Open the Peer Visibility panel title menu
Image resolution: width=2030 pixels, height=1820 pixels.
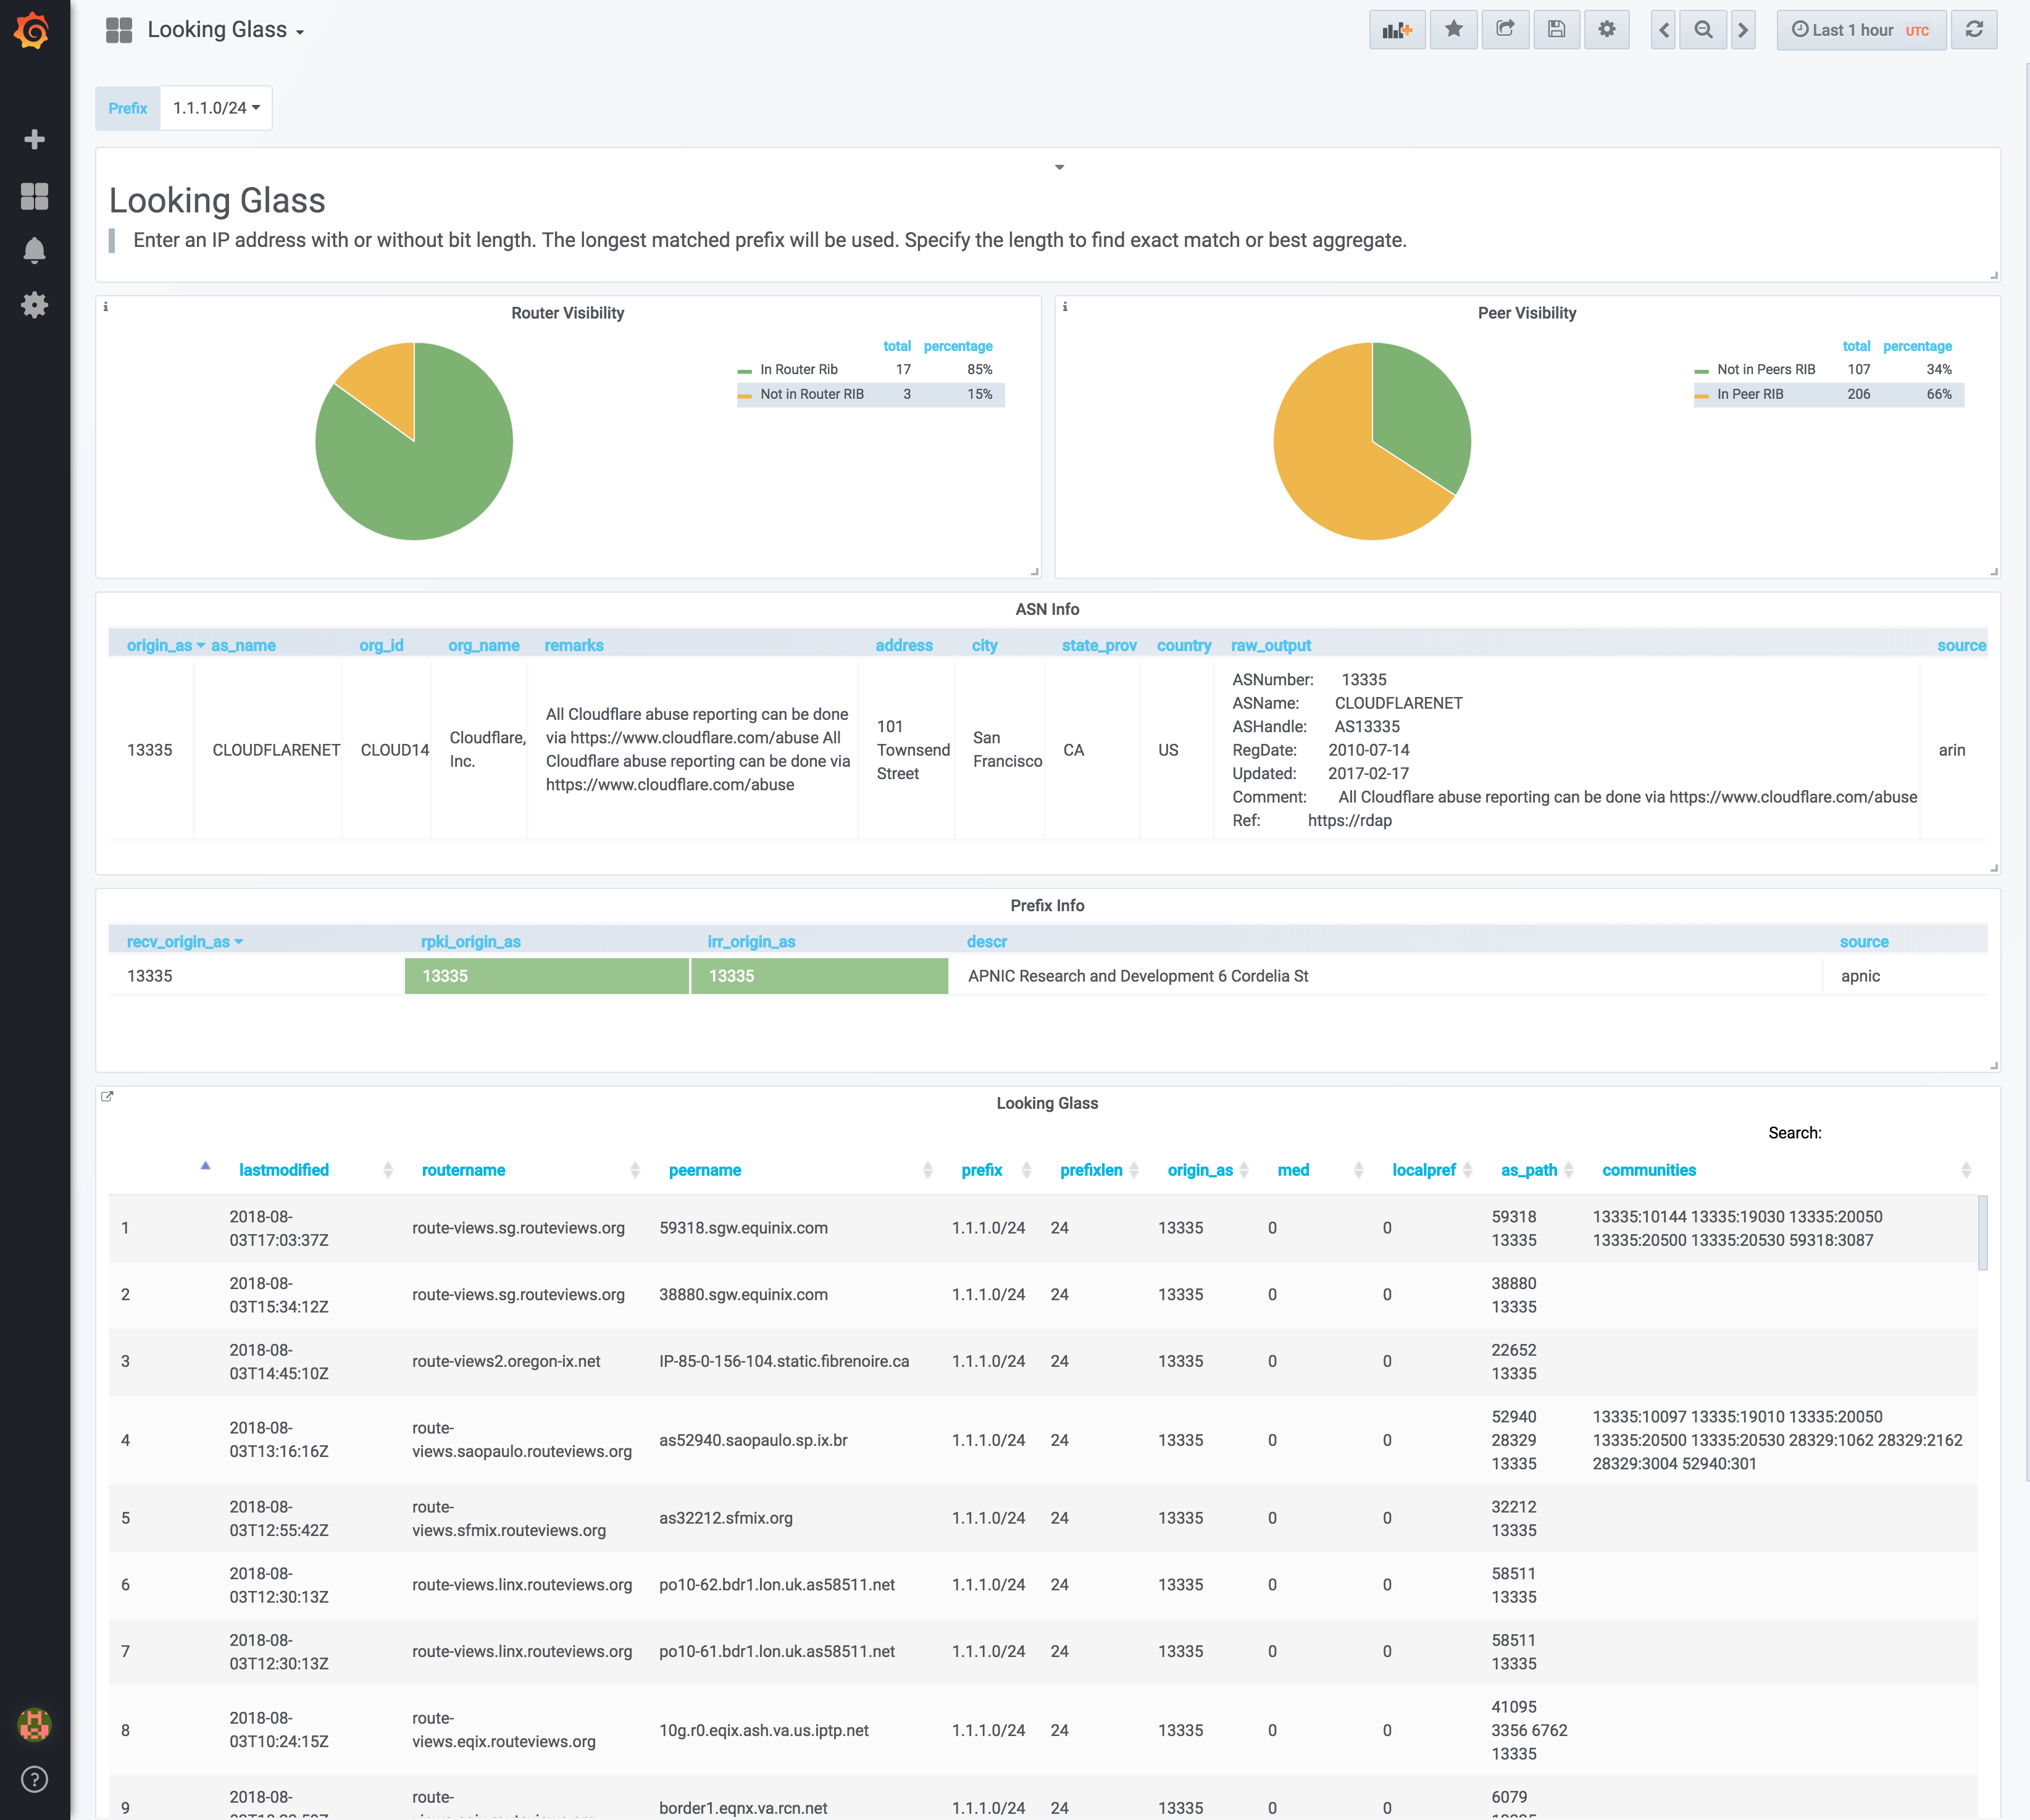click(x=1527, y=313)
